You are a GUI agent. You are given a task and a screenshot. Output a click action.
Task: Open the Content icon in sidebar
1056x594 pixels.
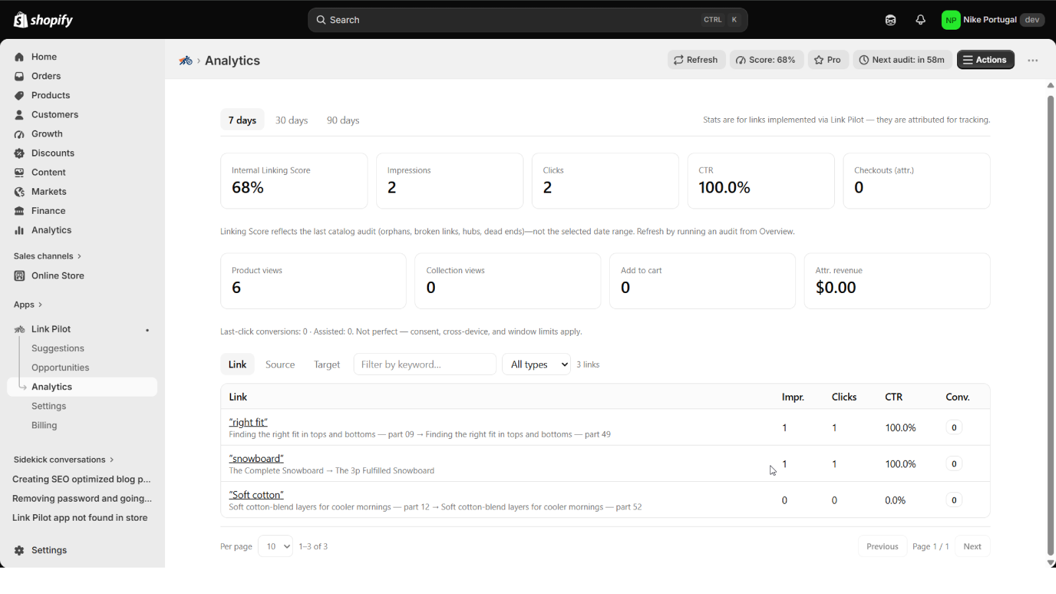[19, 172]
